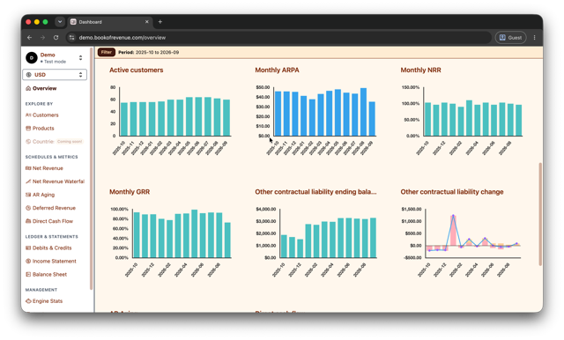Click the USD currency symbol icon
This screenshot has width=564, height=340.
29,75
